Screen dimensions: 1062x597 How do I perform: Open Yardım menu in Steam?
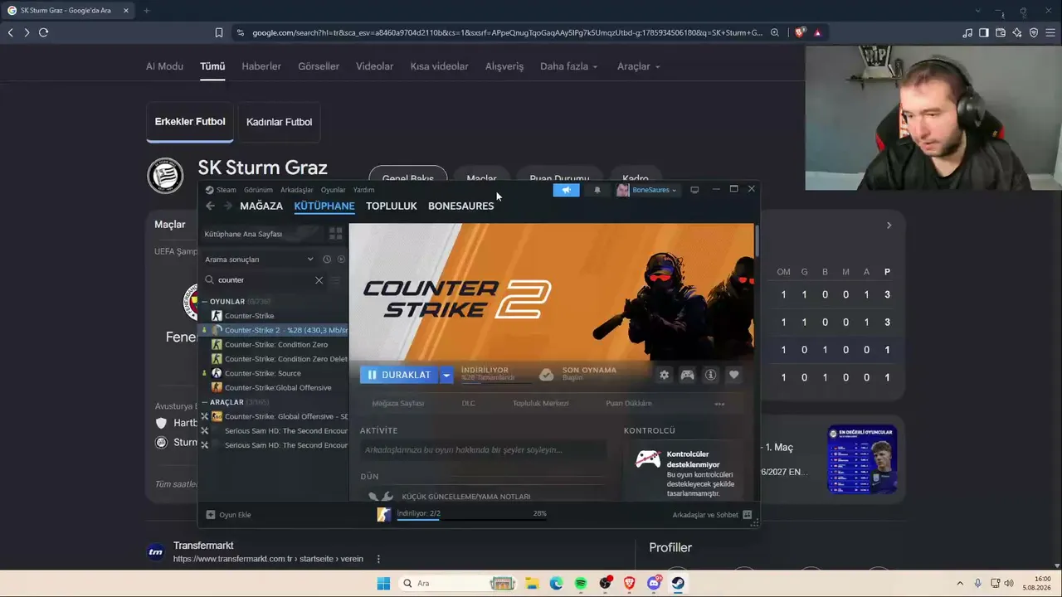[x=363, y=190]
